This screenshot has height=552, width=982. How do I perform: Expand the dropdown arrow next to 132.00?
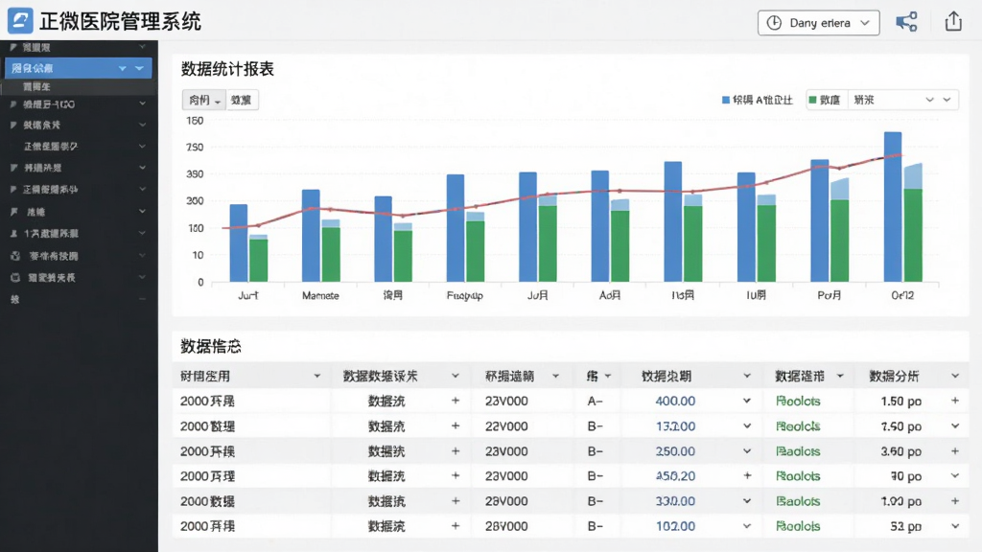pyautogui.click(x=747, y=426)
